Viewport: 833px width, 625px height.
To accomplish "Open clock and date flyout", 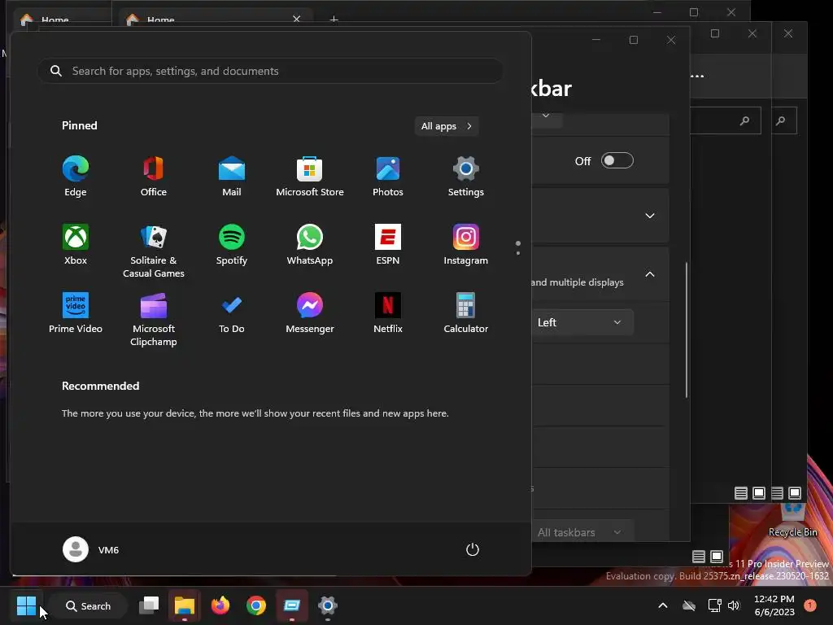I will pyautogui.click(x=774, y=605).
